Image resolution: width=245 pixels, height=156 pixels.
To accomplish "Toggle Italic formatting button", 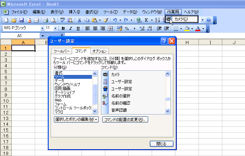I will [71, 29].
